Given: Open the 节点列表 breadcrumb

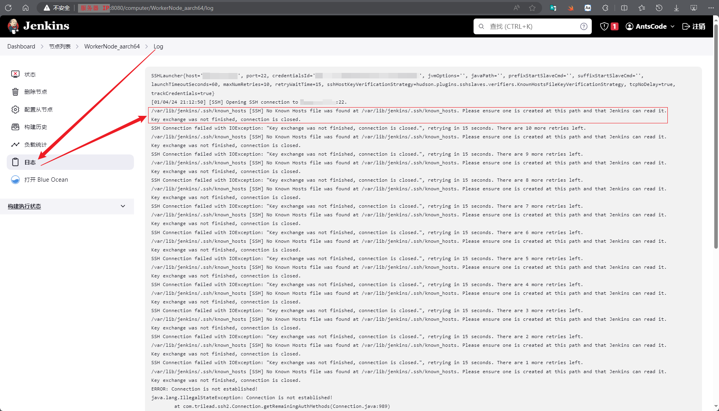Looking at the screenshot, I should [x=60, y=46].
